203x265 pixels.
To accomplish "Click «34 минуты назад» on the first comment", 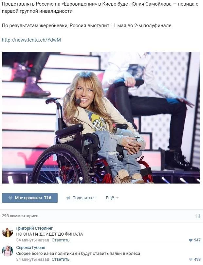I will (33, 240).
